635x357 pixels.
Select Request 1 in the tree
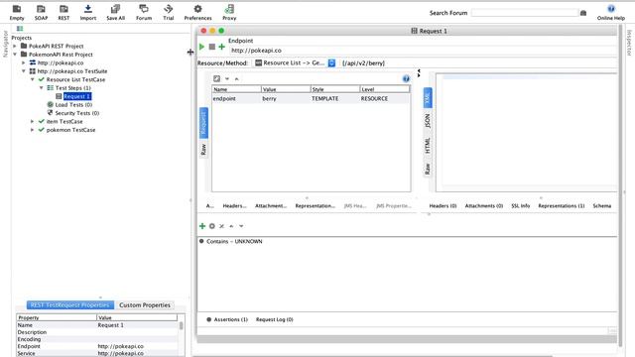[x=77, y=96]
